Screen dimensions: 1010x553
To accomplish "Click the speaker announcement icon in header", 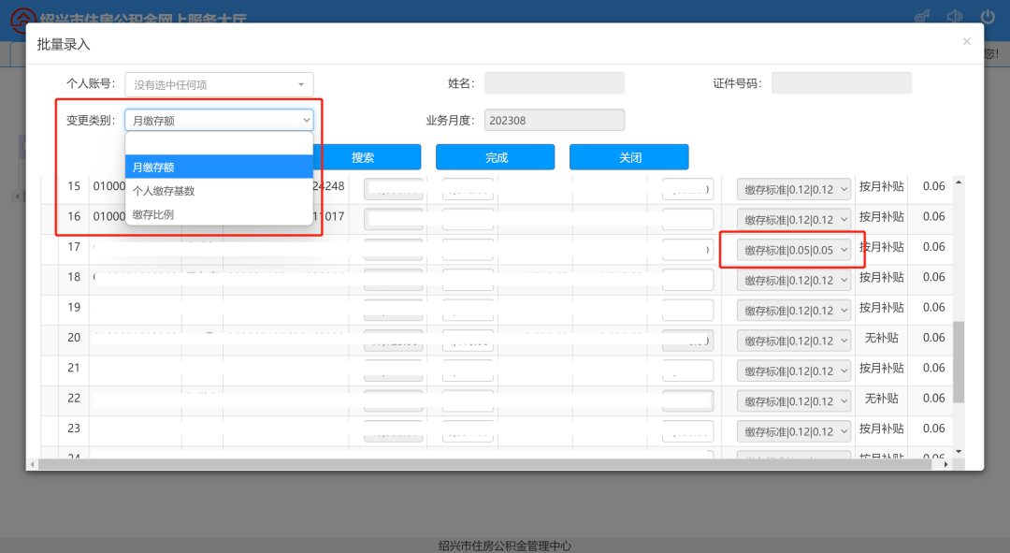I will pyautogui.click(x=955, y=16).
